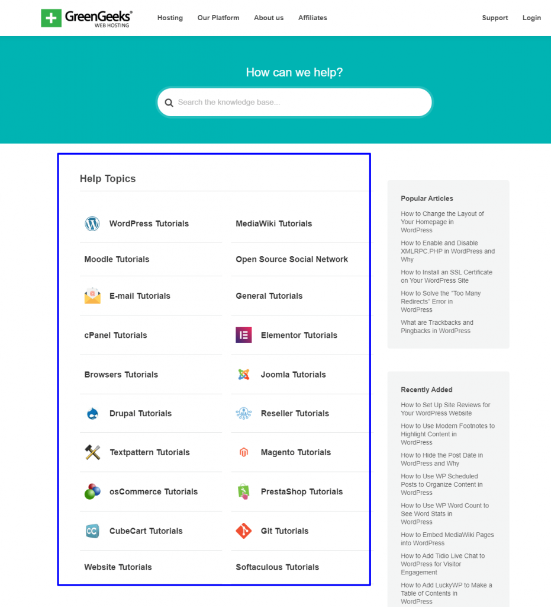This screenshot has height=607, width=551.
Task: Open WP Scheduled Posts article
Action: click(442, 484)
